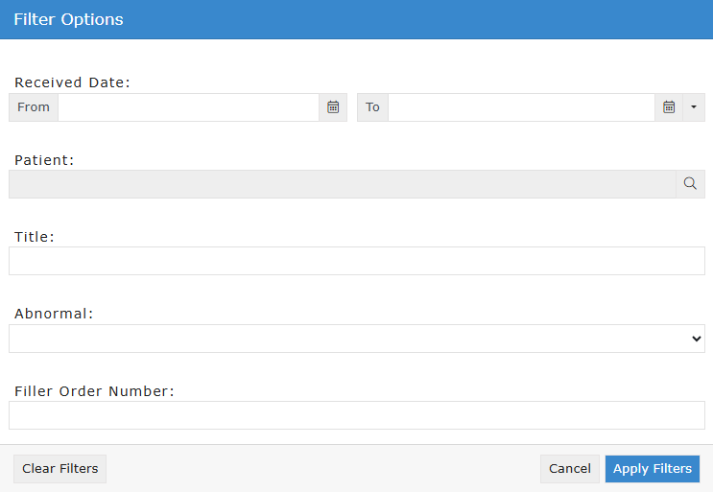Open the Abnormal dropdown list
Screen dimensions: 713x492
click(357, 339)
